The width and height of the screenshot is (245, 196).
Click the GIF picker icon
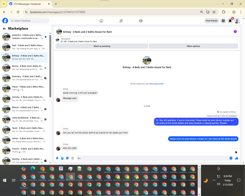pos(73,158)
